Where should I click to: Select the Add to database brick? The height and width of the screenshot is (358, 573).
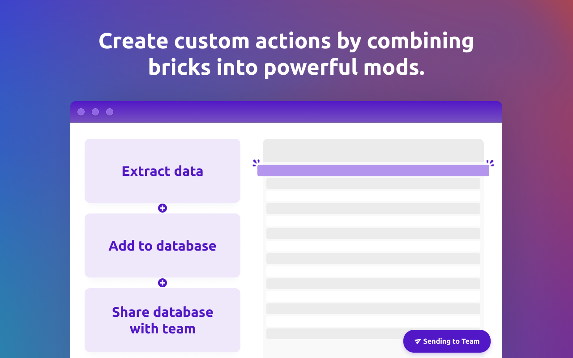pos(162,245)
